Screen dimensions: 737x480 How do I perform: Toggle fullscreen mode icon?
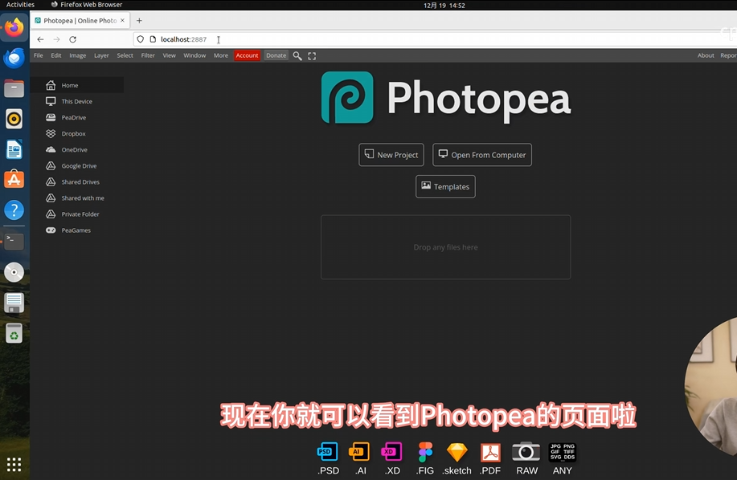[x=312, y=56]
